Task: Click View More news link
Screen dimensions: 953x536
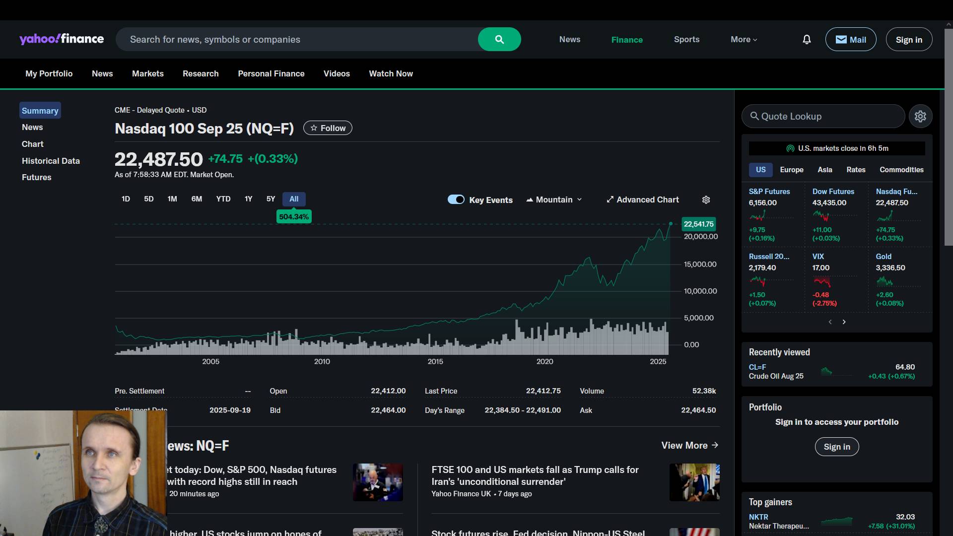Action: [689, 445]
